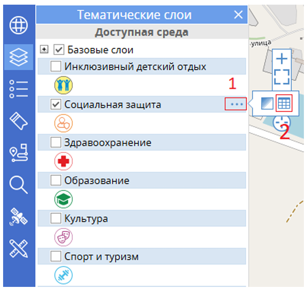The width and height of the screenshot is (307, 290).
Task: Click the red cross healthcare legend symbol
Action: click(63, 161)
